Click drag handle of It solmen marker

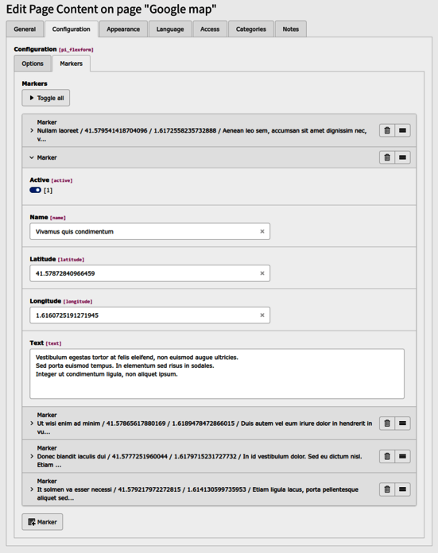(x=402, y=489)
